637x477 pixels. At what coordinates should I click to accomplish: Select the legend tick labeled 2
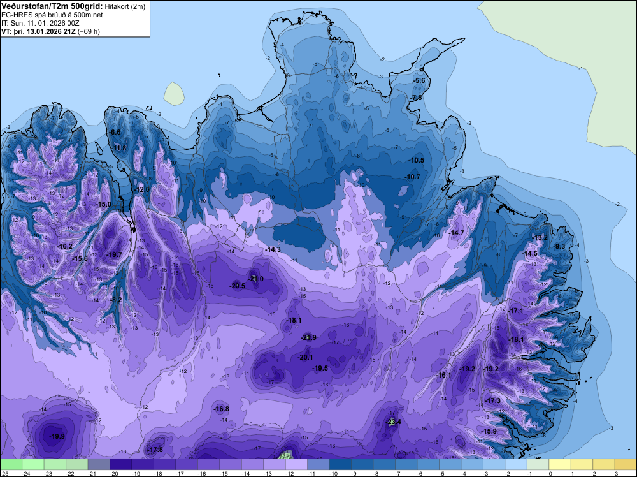tap(594, 473)
